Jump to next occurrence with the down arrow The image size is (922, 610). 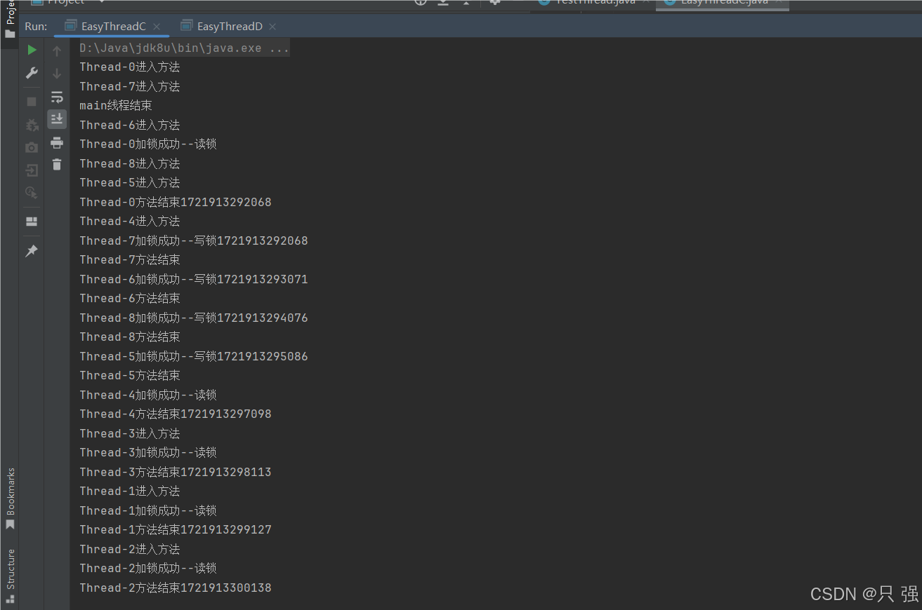point(57,73)
